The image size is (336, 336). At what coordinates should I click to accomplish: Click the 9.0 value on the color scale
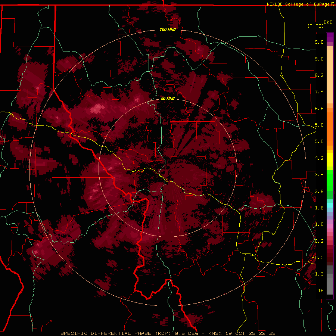tap(319, 59)
